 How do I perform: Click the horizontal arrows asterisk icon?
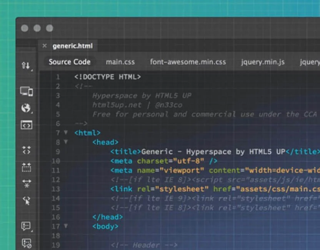[26, 183]
